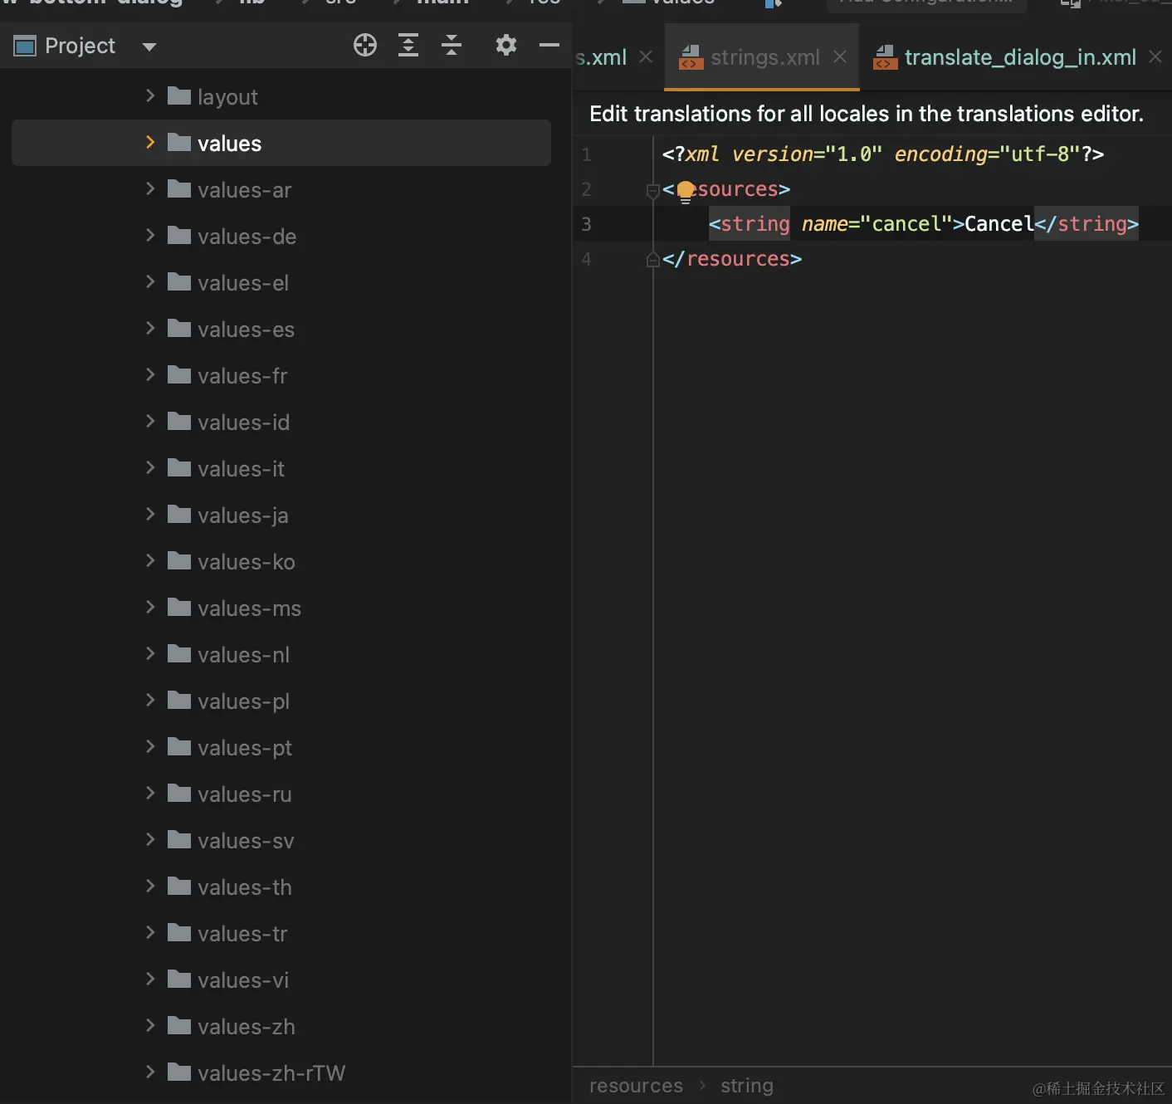Click the yellow lightbulb quick-fix icon
The image size is (1172, 1104).
click(x=686, y=191)
